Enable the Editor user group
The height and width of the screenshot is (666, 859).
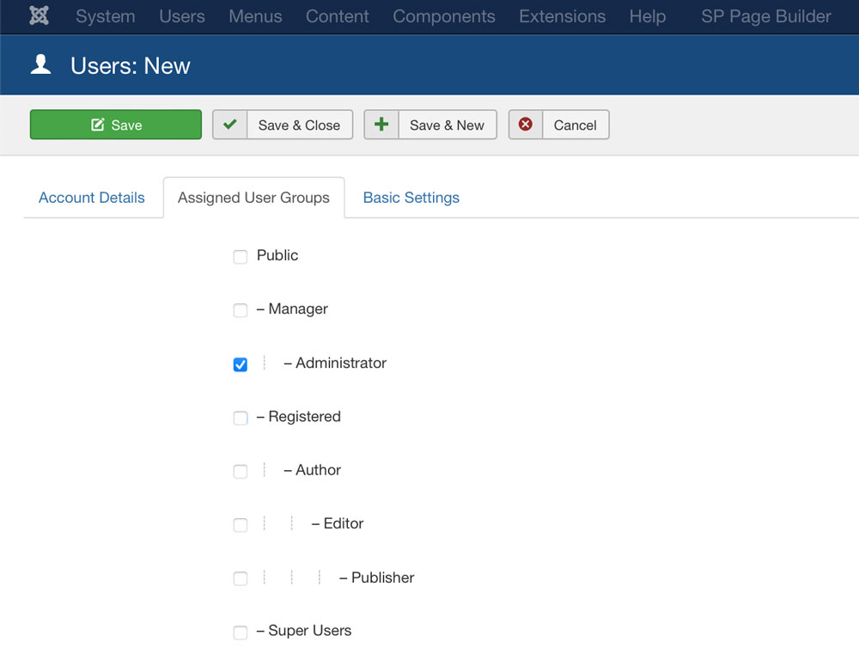[241, 524]
